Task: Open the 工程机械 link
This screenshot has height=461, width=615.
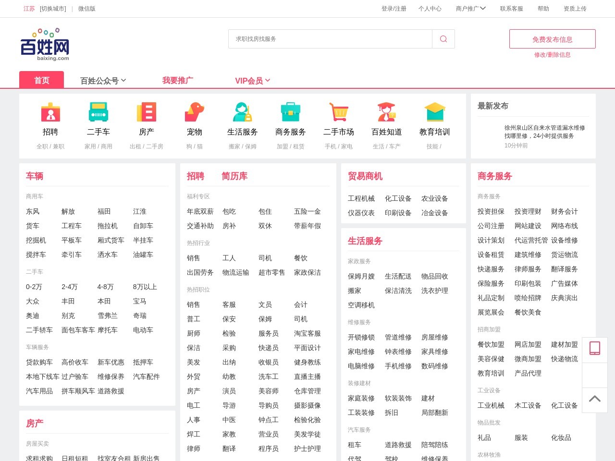Action: click(361, 198)
